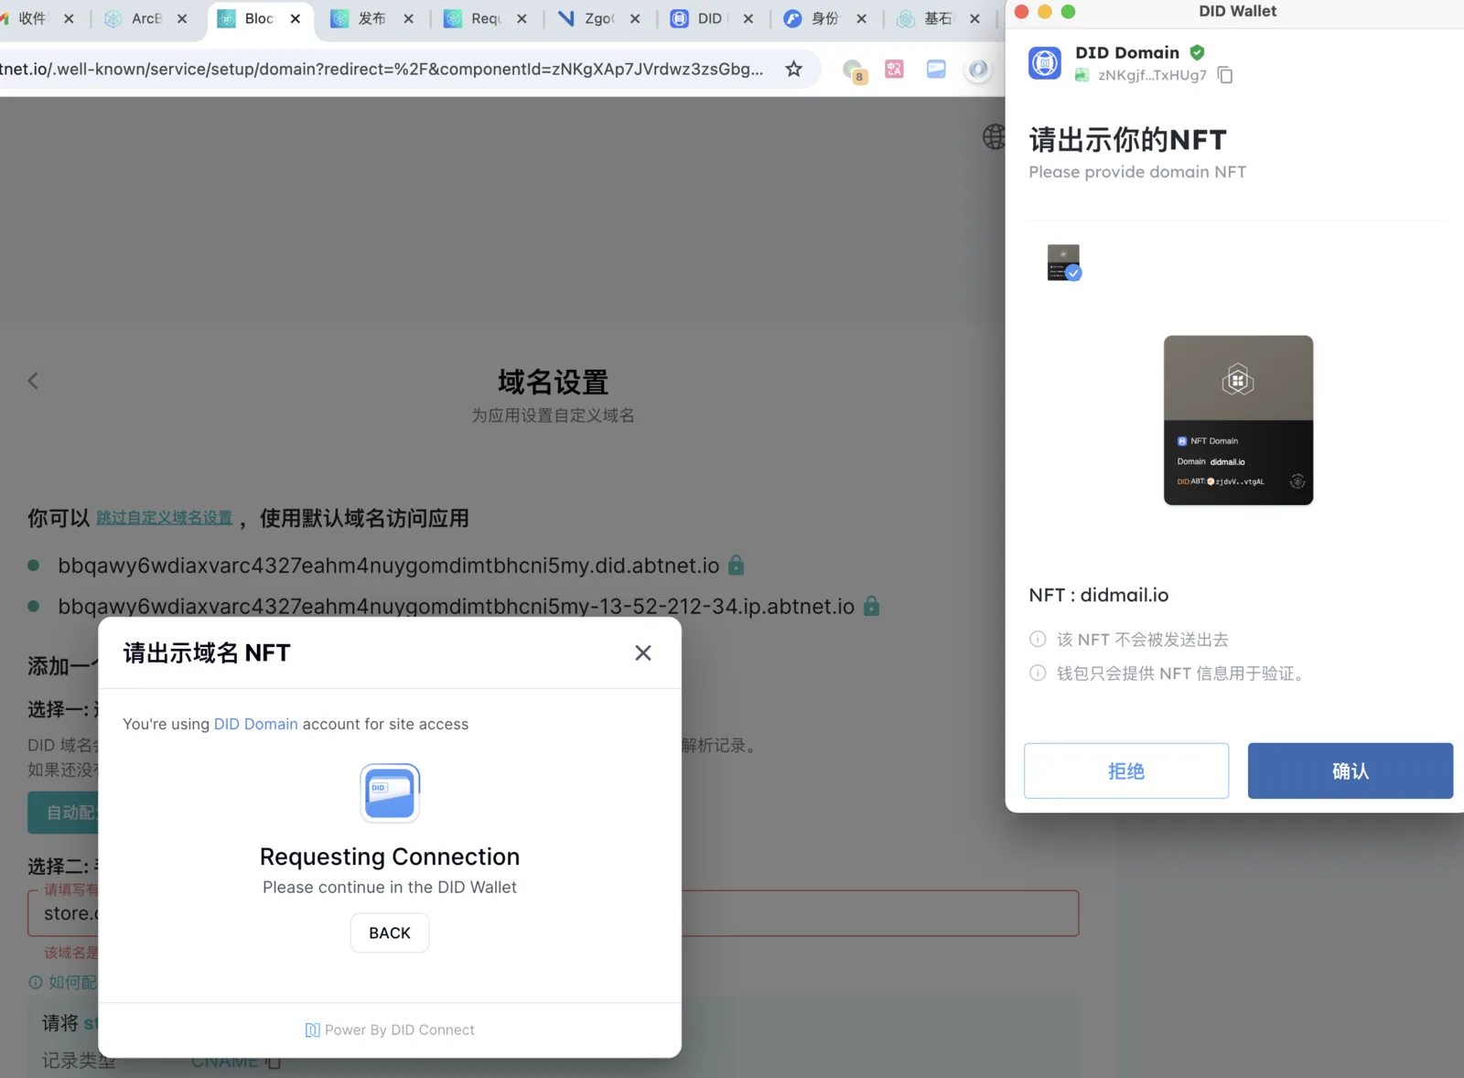Image resolution: width=1464 pixels, height=1078 pixels.
Task: Click the 如何配 help info link
Action: tap(63, 982)
